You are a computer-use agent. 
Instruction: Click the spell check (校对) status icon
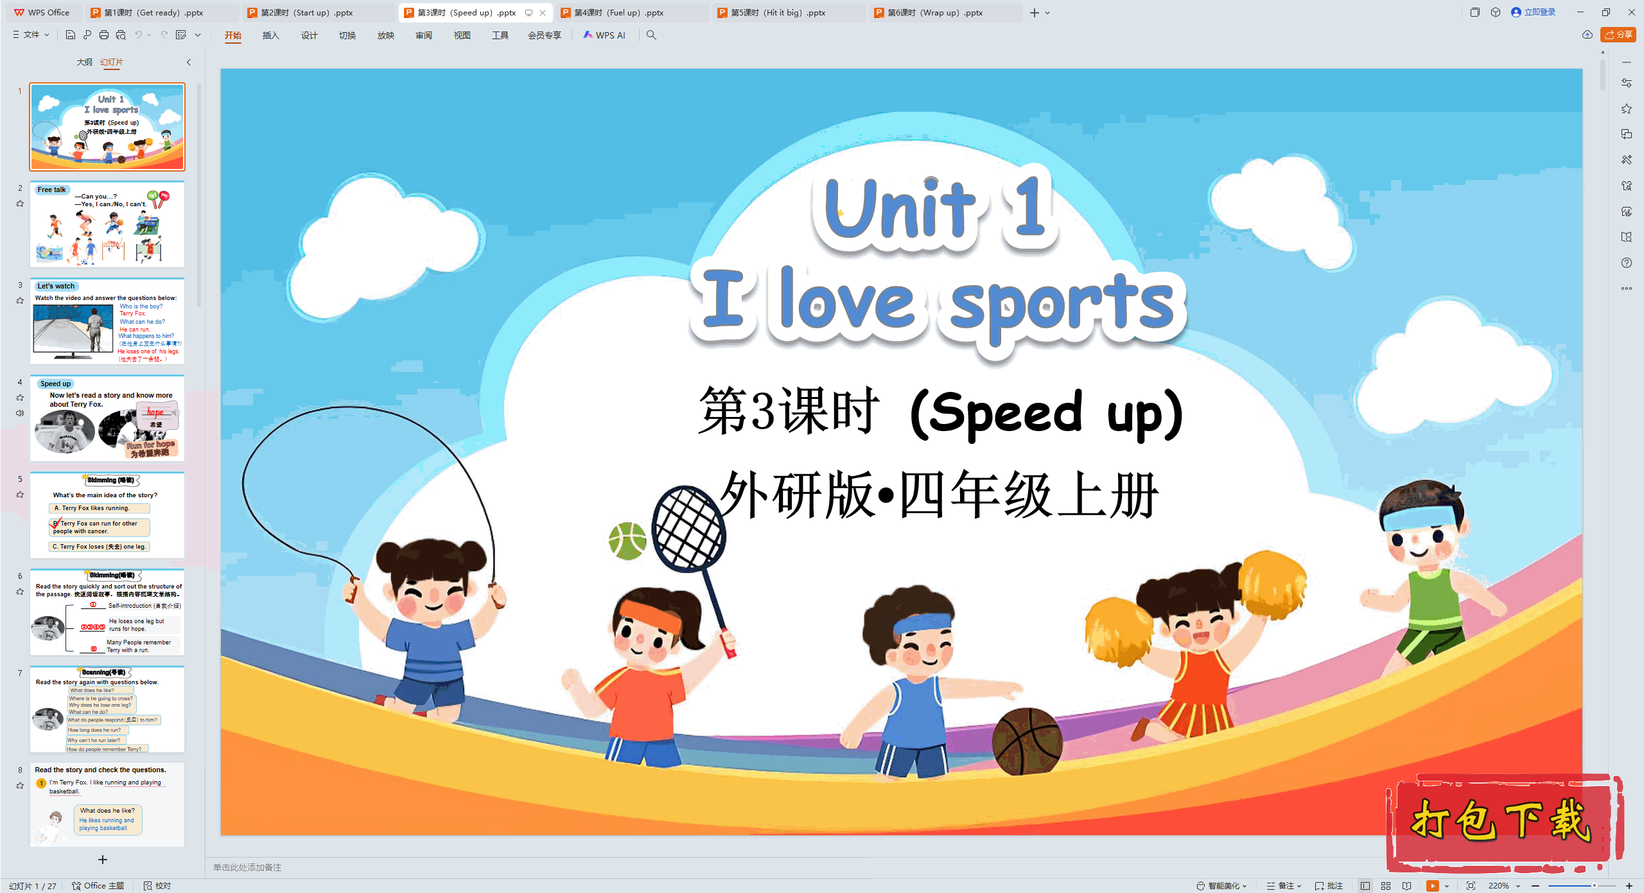pyautogui.click(x=157, y=886)
